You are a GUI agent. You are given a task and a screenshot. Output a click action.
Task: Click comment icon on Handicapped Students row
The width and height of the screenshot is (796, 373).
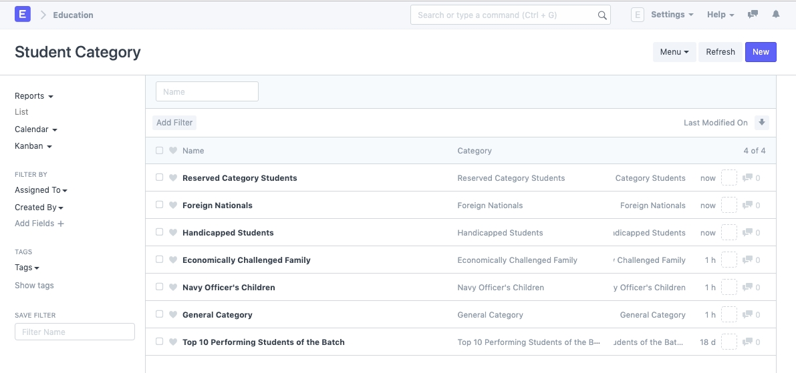point(748,233)
